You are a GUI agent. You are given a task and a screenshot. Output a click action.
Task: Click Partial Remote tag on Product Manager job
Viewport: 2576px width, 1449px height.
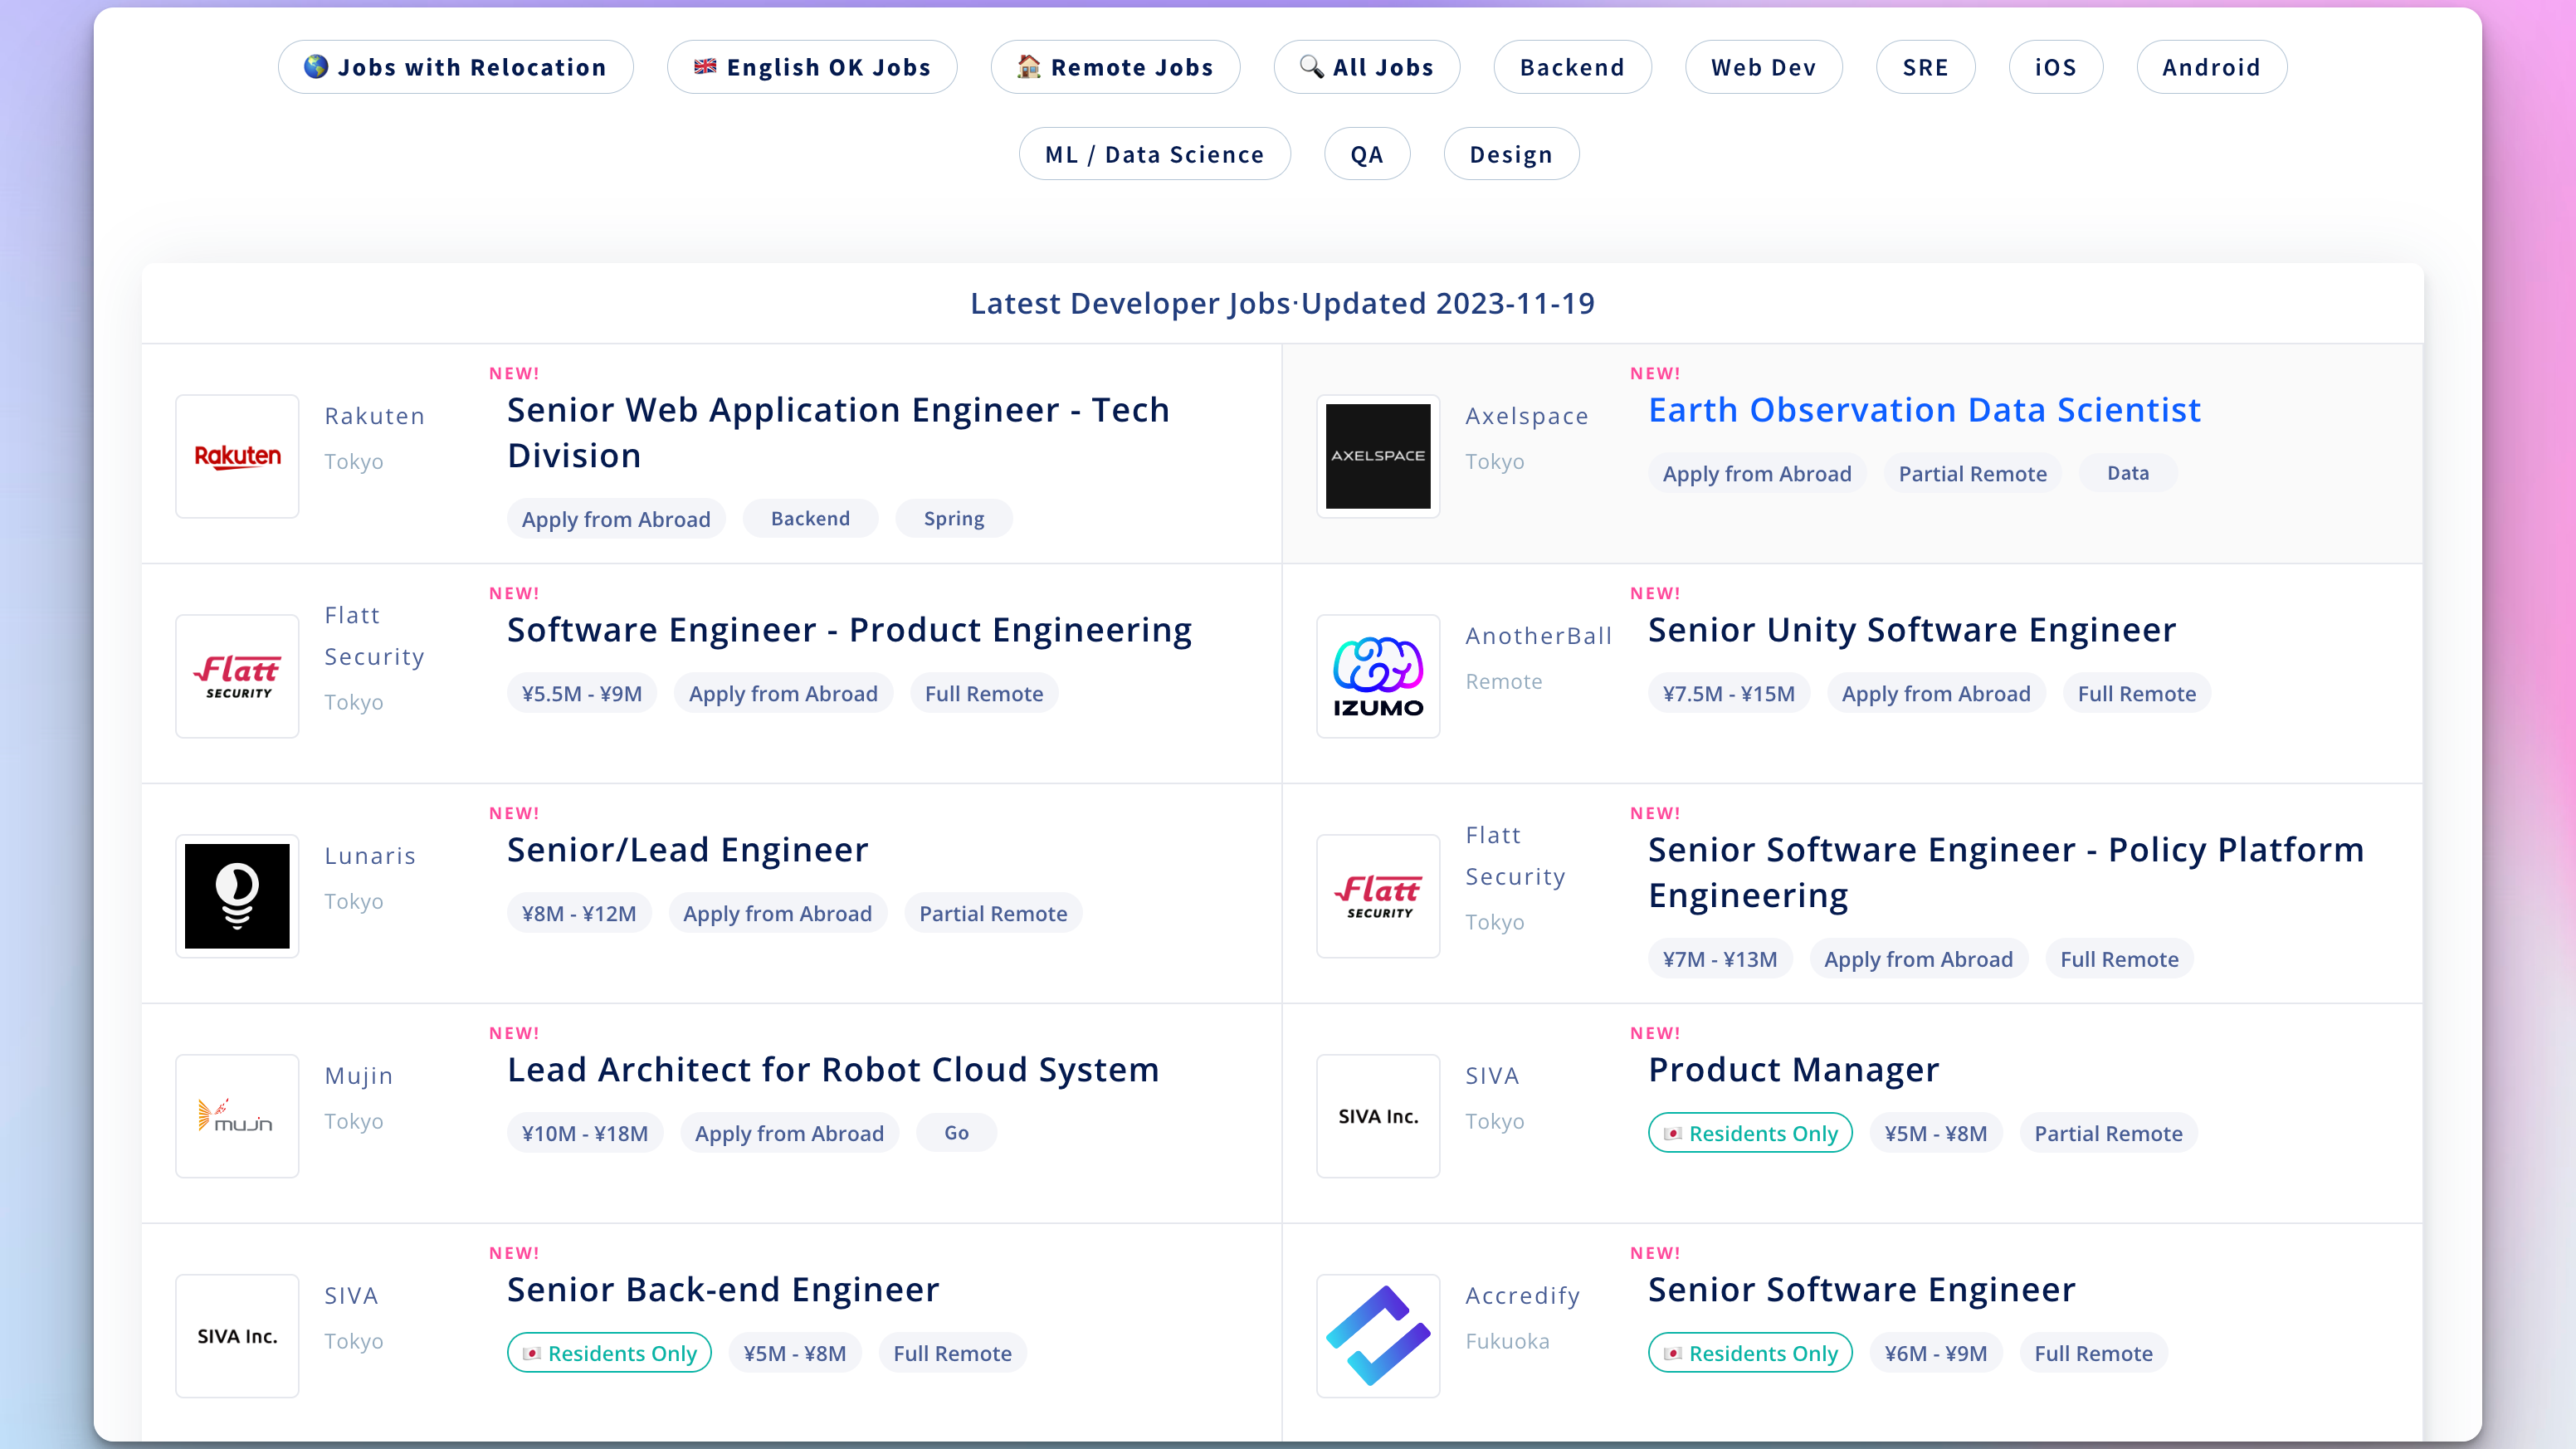2108,1133
